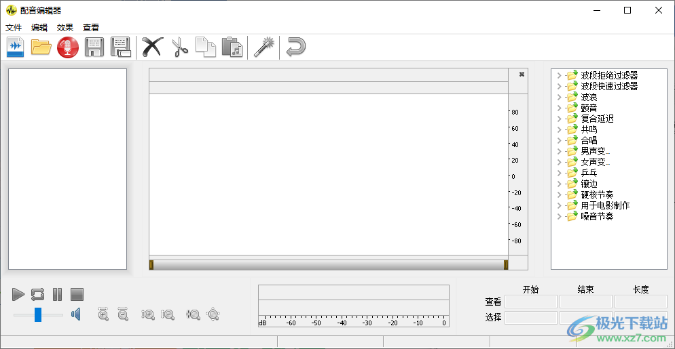
Task: Start recording with the red microphone
Action: pyautogui.click(x=68, y=47)
